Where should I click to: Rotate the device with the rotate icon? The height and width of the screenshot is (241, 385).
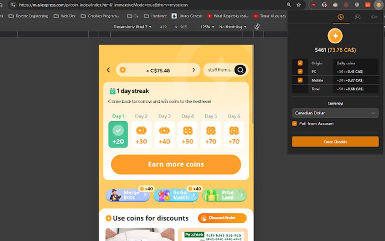(257, 26)
